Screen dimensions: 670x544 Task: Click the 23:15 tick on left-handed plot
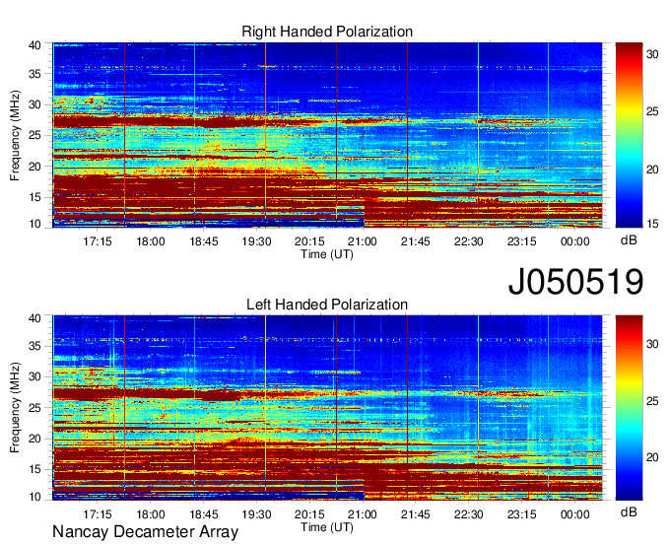coord(522,514)
